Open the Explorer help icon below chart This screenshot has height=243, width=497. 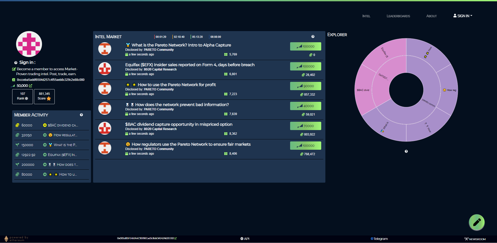406,151
